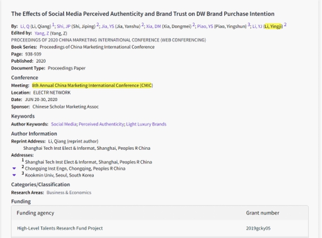
Task: Click the article title text
Action: click(143, 14)
